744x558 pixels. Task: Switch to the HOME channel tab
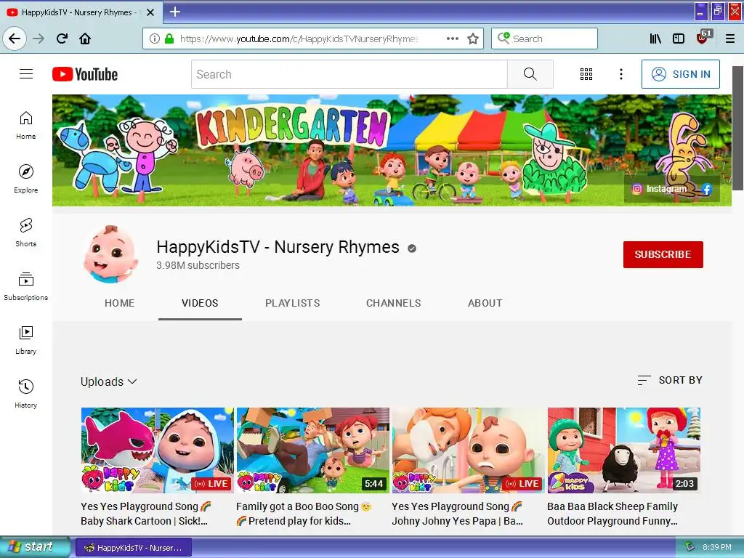pos(120,303)
